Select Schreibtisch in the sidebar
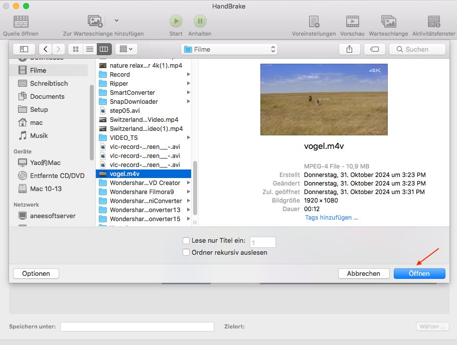The image size is (457, 345). click(48, 83)
